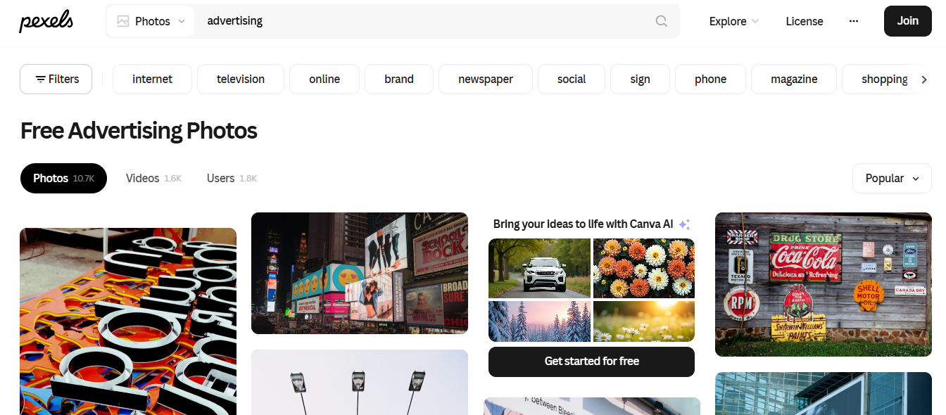The image size is (946, 415).
Task: Click the search magnifying glass icon
Action: tap(661, 21)
